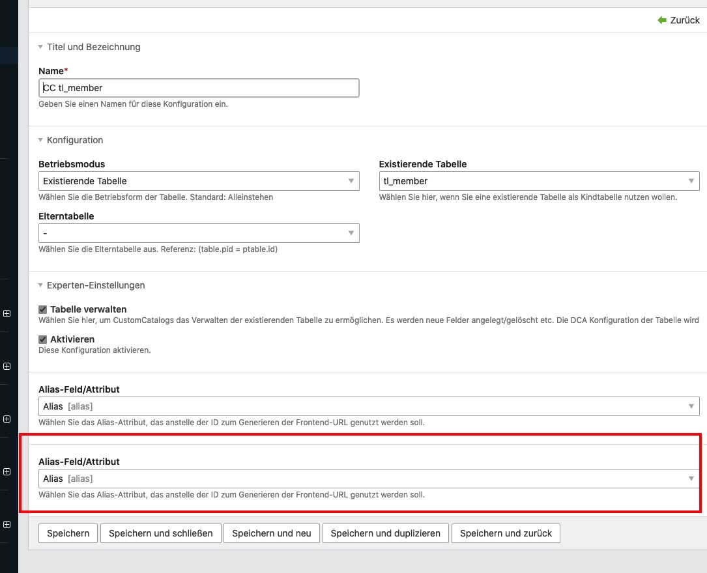Click the second plus icon in left sidebar
707x573 pixels.
[x=7, y=366]
